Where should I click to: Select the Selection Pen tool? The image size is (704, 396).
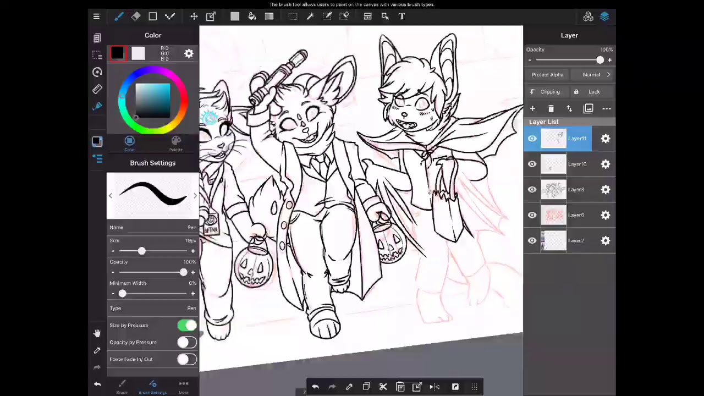pos(327,16)
